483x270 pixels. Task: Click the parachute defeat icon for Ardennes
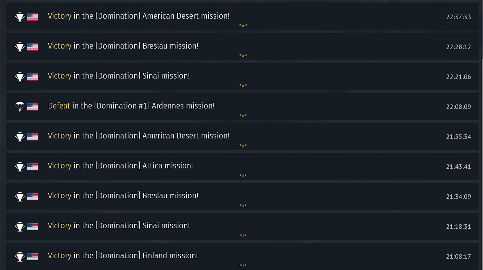[x=20, y=107]
